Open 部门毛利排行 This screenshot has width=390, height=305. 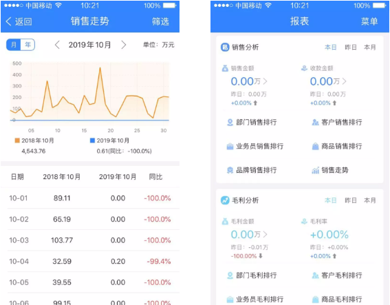tap(256, 275)
